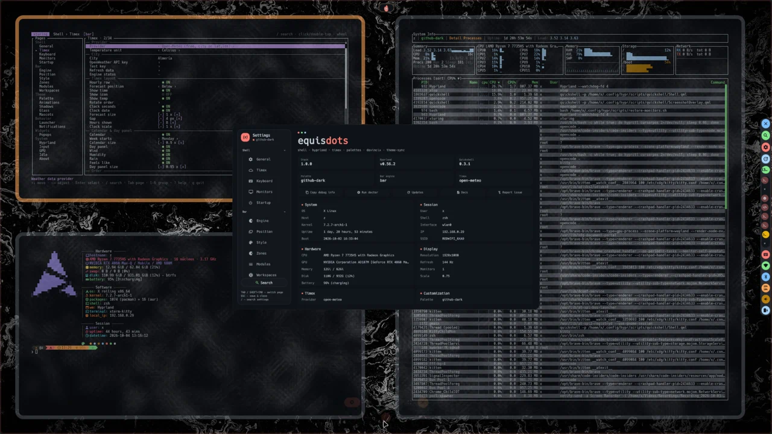Change Temperature unit Celsius selector in terminal
The image size is (772, 434).
[168, 51]
